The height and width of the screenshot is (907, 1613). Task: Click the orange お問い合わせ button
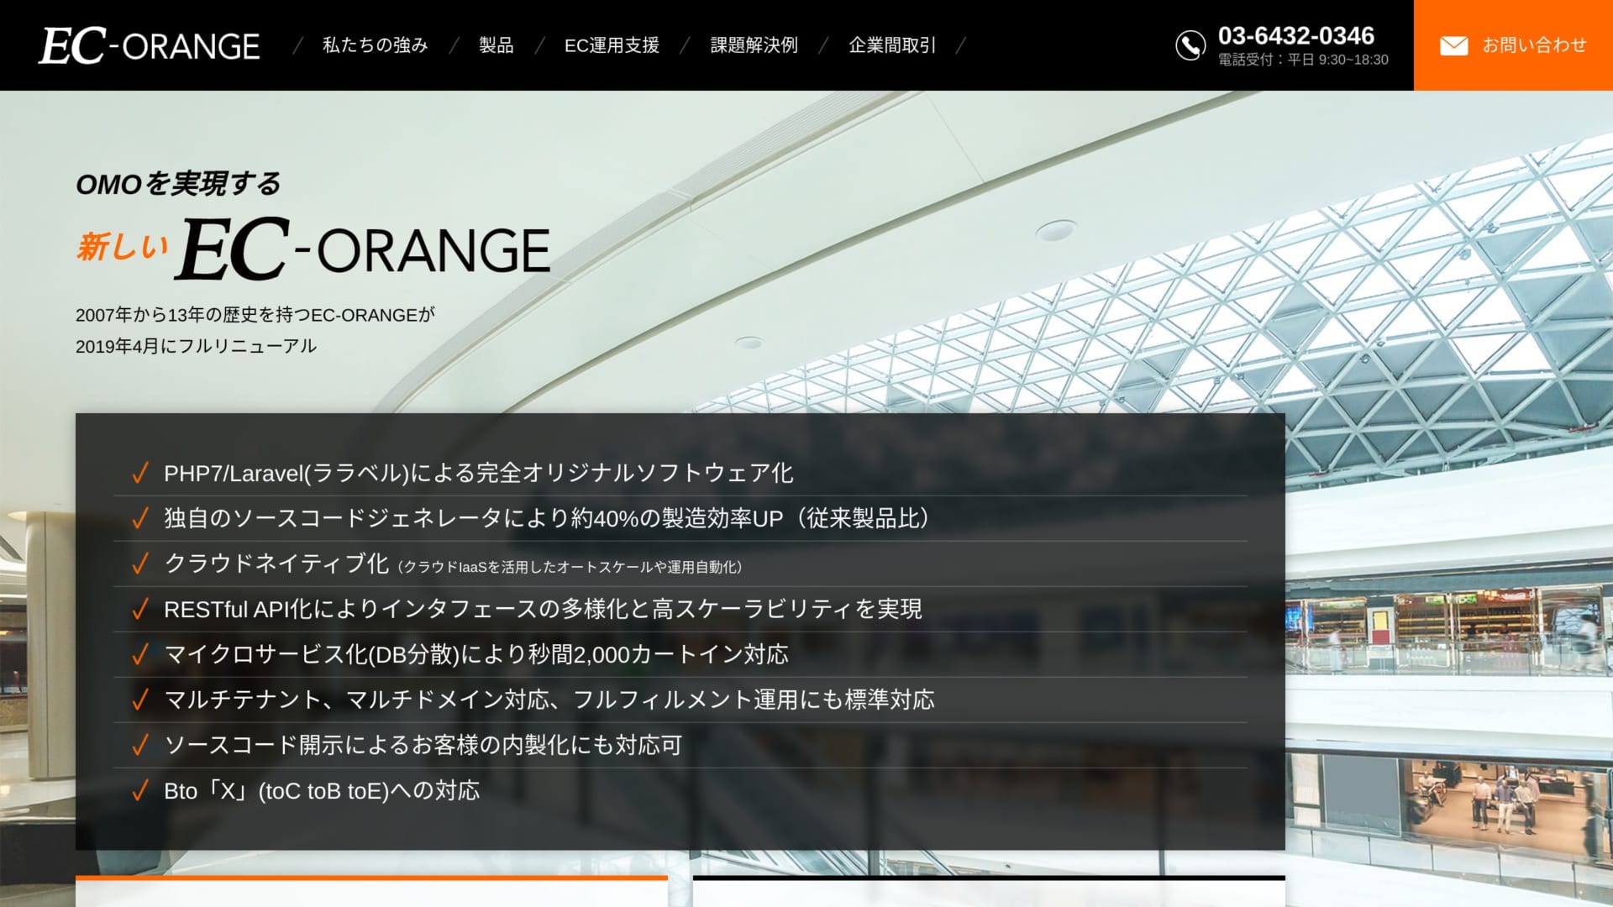click(1515, 45)
